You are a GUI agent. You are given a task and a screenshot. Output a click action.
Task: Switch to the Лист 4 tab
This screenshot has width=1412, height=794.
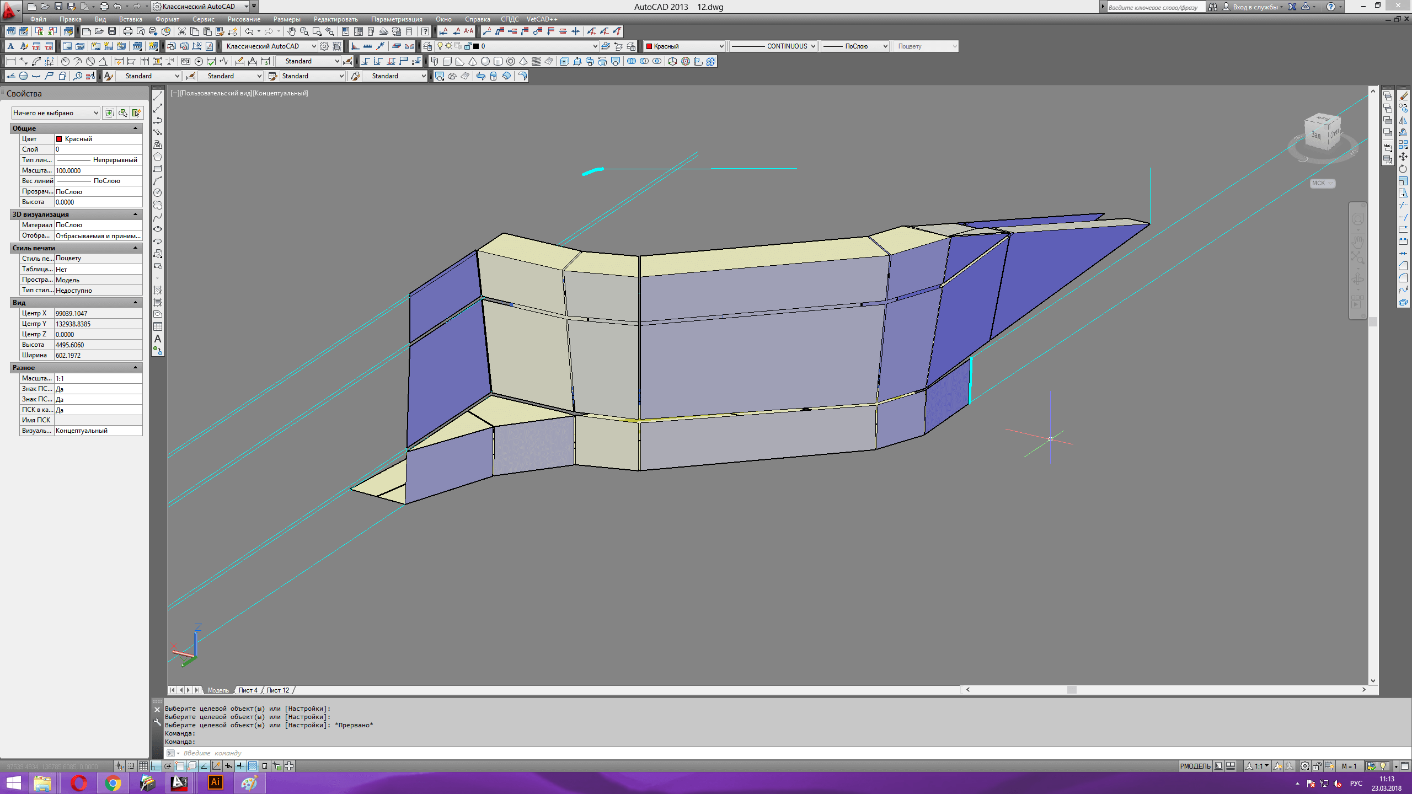(x=248, y=690)
